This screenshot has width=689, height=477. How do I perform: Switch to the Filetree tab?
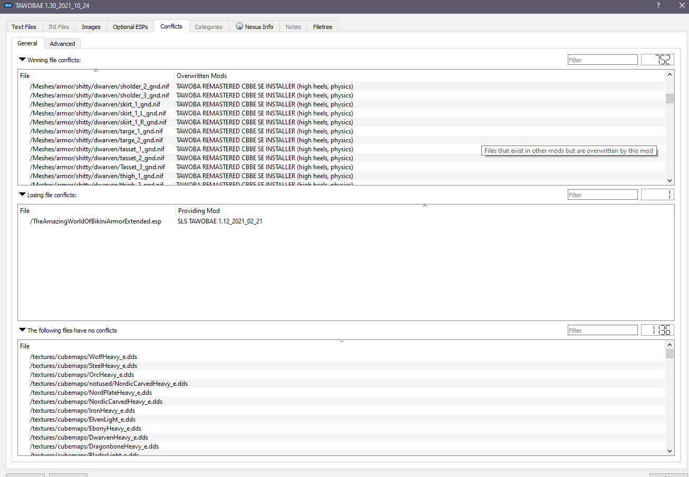[322, 27]
